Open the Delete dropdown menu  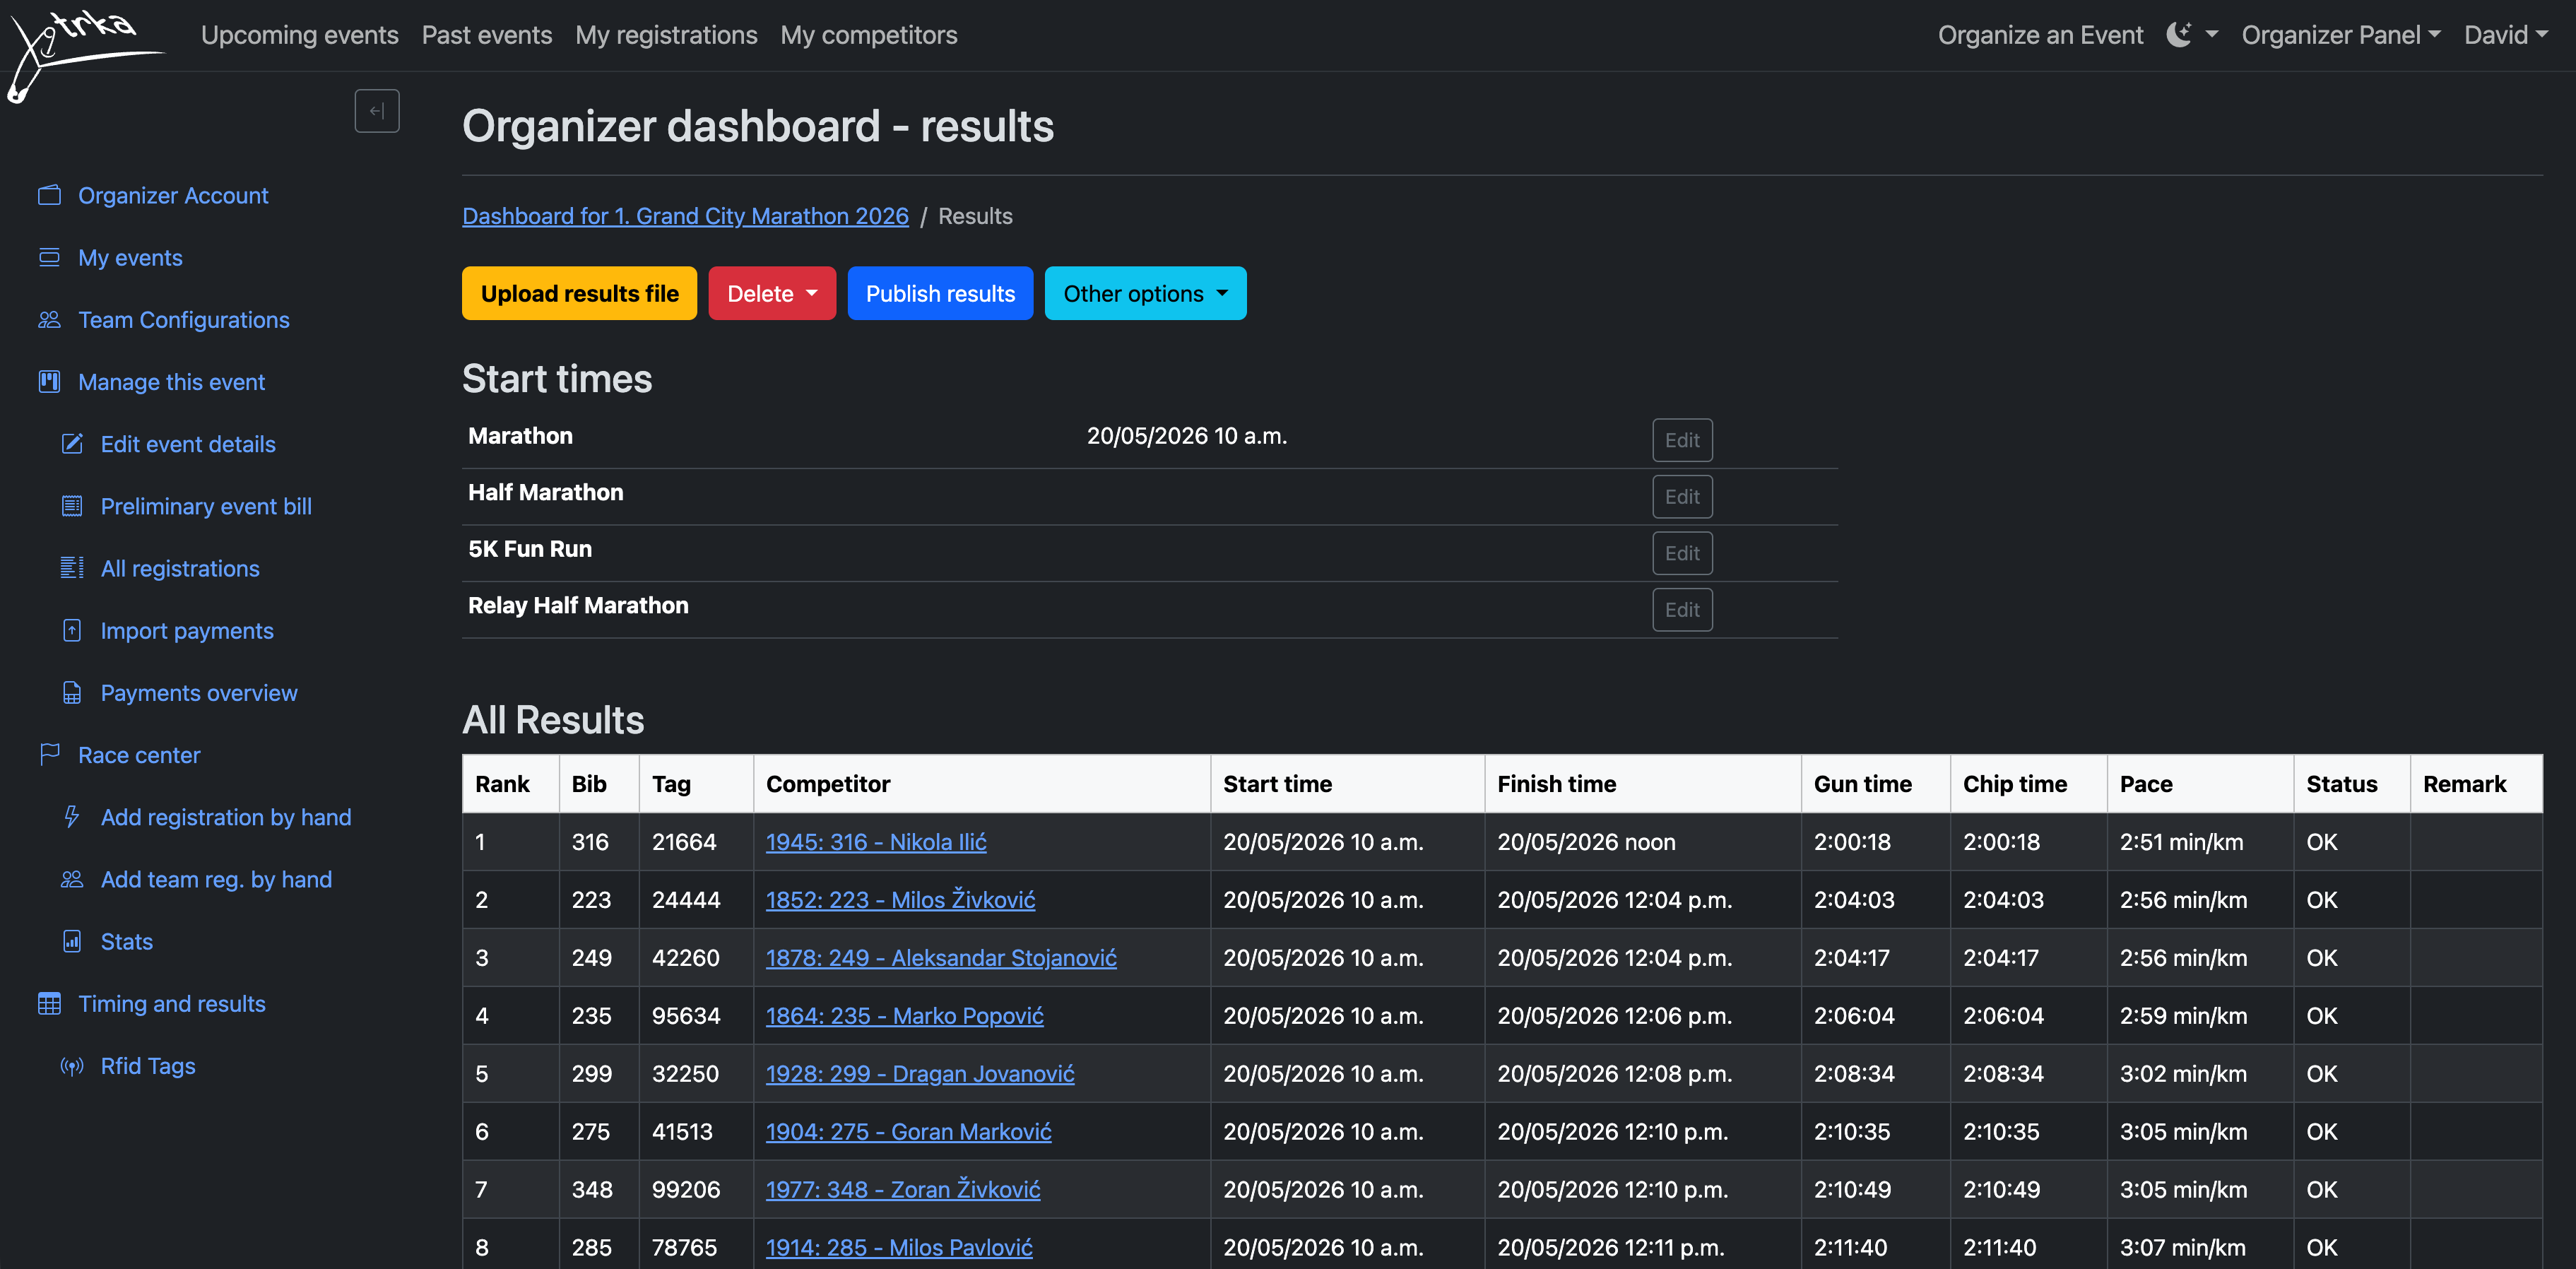pyautogui.click(x=771, y=293)
